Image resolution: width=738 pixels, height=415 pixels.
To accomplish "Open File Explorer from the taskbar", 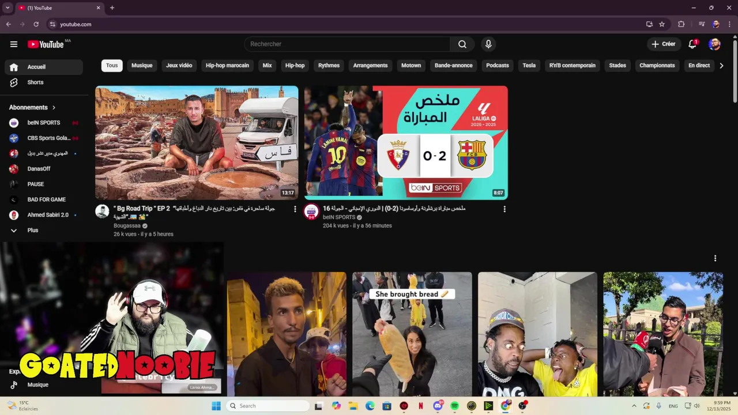I will point(353,406).
